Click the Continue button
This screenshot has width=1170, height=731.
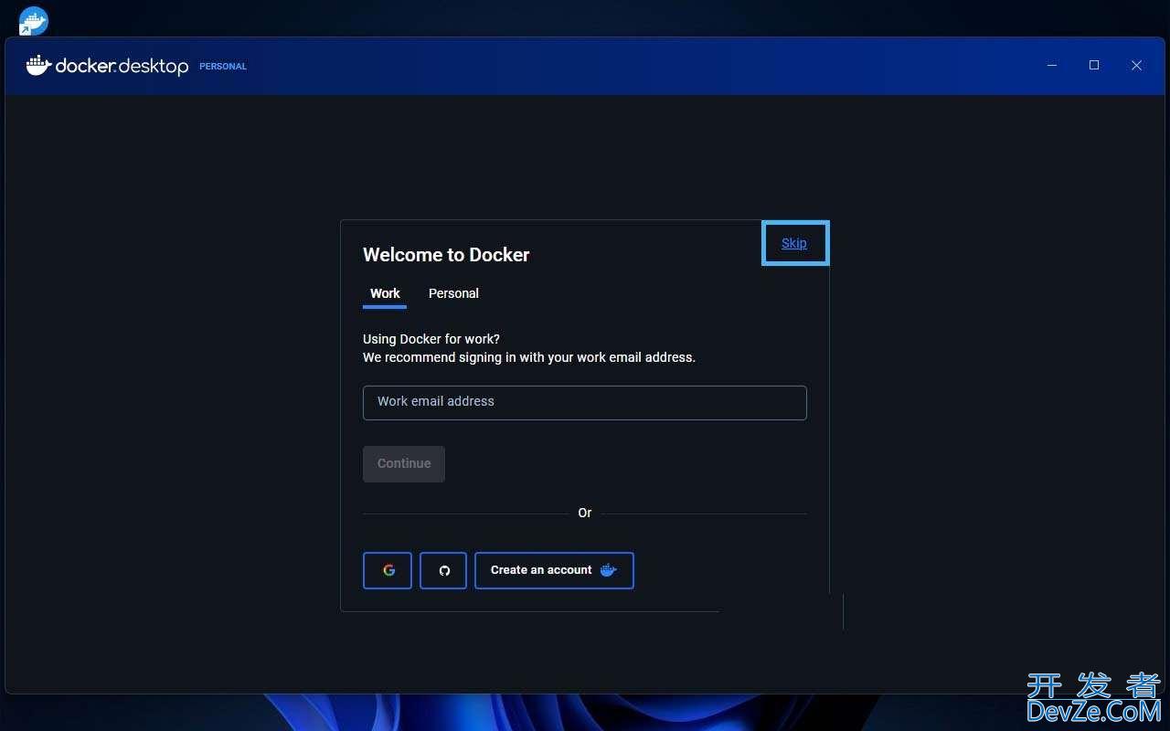coord(404,464)
